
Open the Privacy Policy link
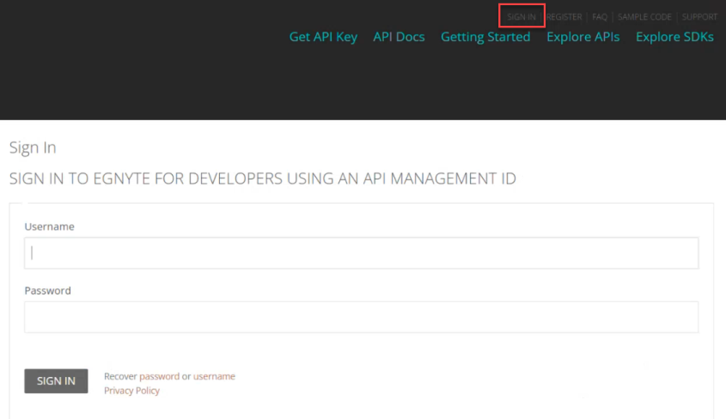(x=131, y=391)
